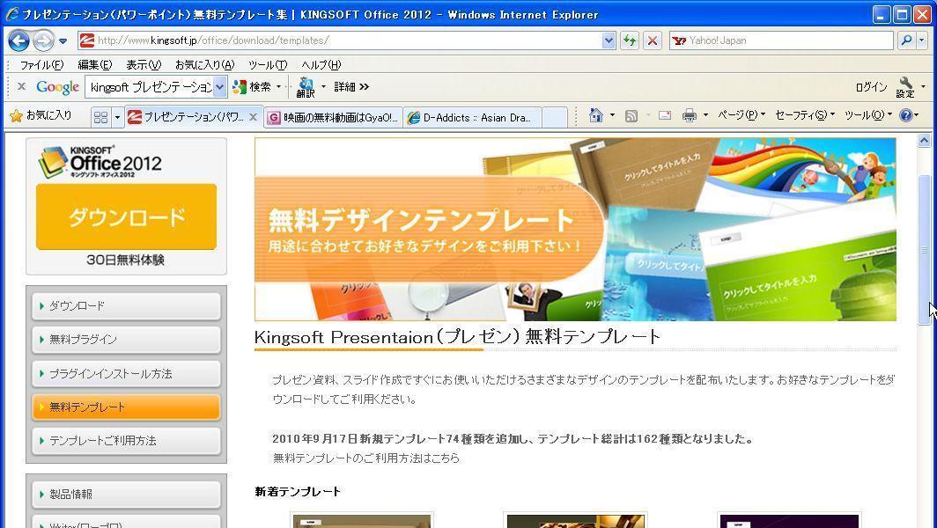Select the プレゼンテーション(パワ... tab
The image size is (937, 528).
tap(185, 117)
